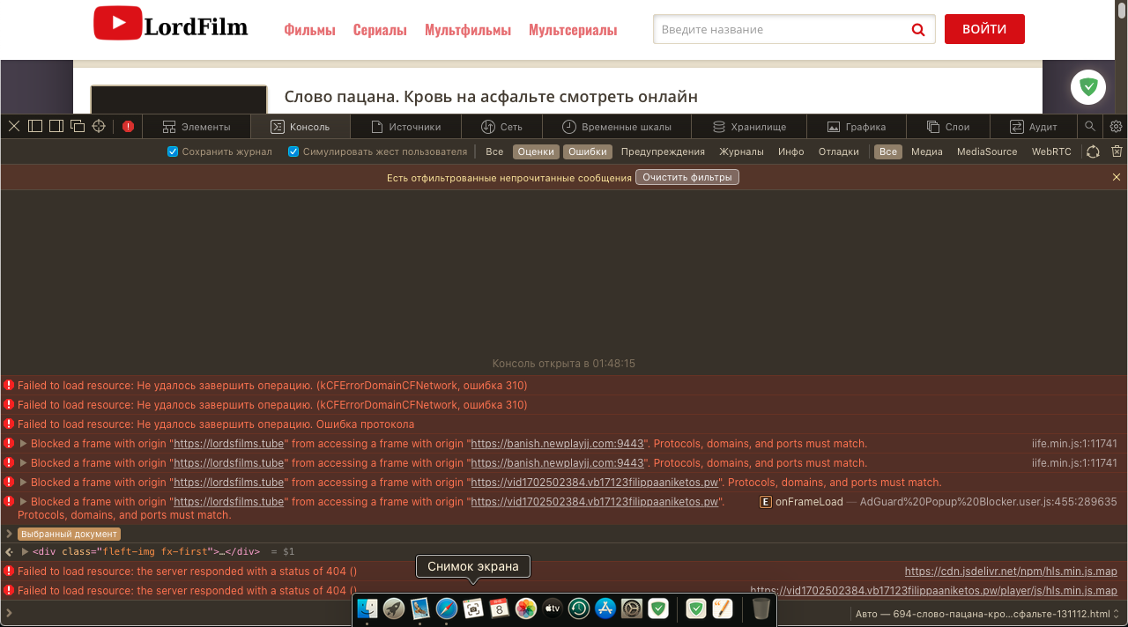Disable Симулировать жест пользователя

coord(293,151)
